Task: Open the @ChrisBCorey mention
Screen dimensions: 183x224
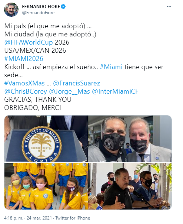Action: click(26, 91)
